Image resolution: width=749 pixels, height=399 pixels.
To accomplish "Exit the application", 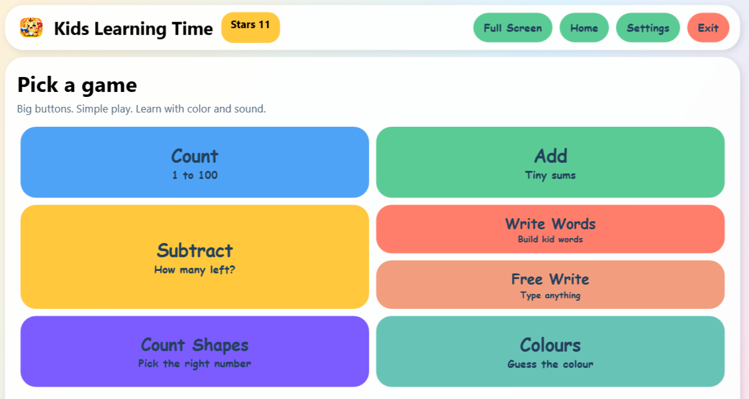I will pos(708,27).
